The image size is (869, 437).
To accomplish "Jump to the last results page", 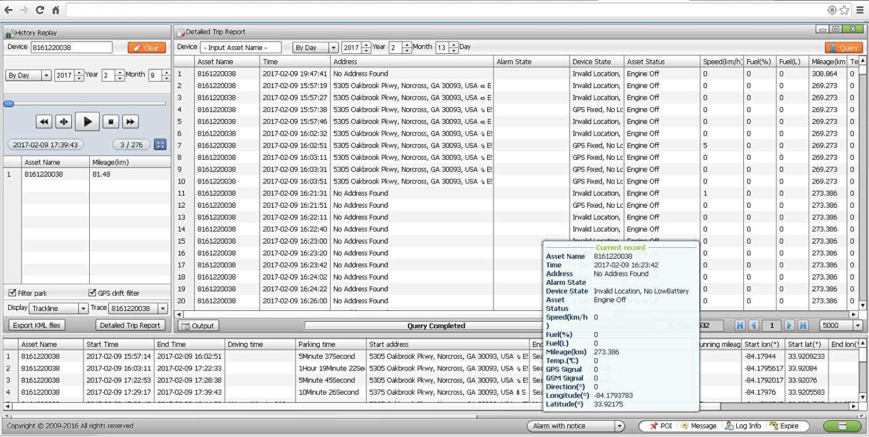I will 803,325.
